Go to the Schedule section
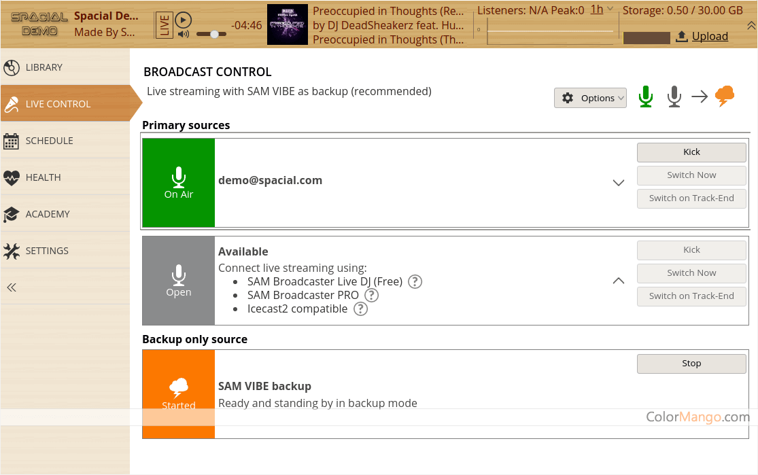The image size is (758, 475). 49,141
